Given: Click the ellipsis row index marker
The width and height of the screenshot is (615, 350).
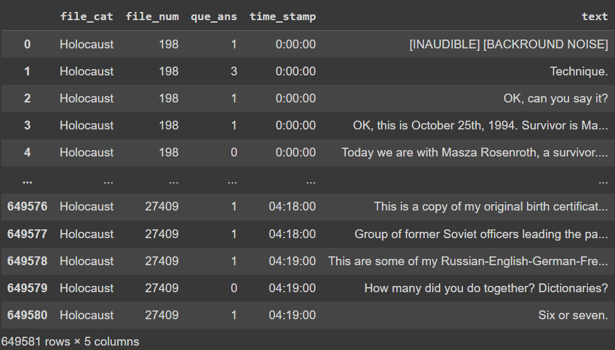Looking at the screenshot, I should [x=27, y=180].
